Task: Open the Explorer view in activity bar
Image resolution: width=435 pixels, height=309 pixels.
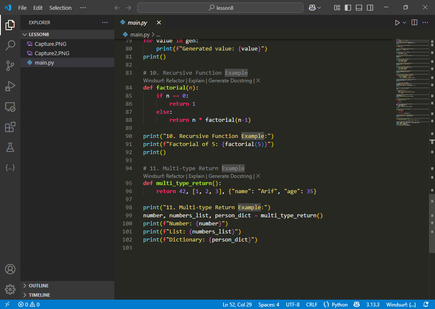Action: (x=10, y=25)
